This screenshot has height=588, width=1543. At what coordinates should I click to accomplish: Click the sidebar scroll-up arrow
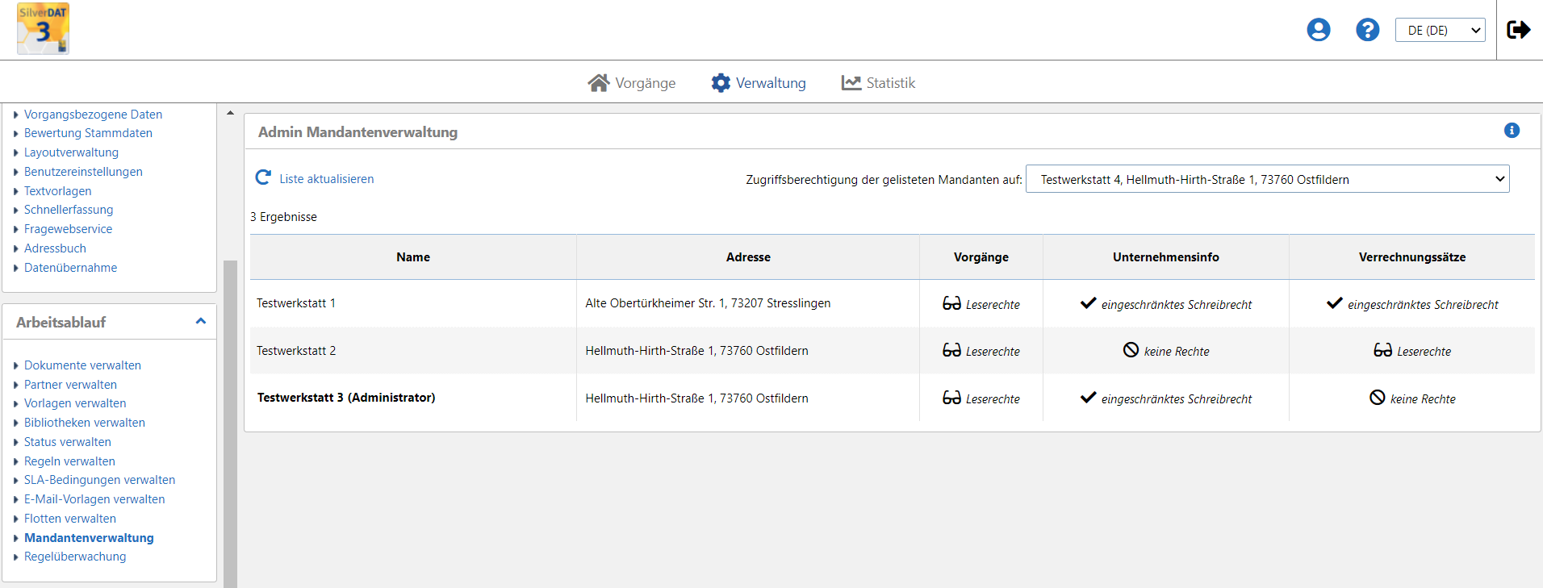pos(230,113)
